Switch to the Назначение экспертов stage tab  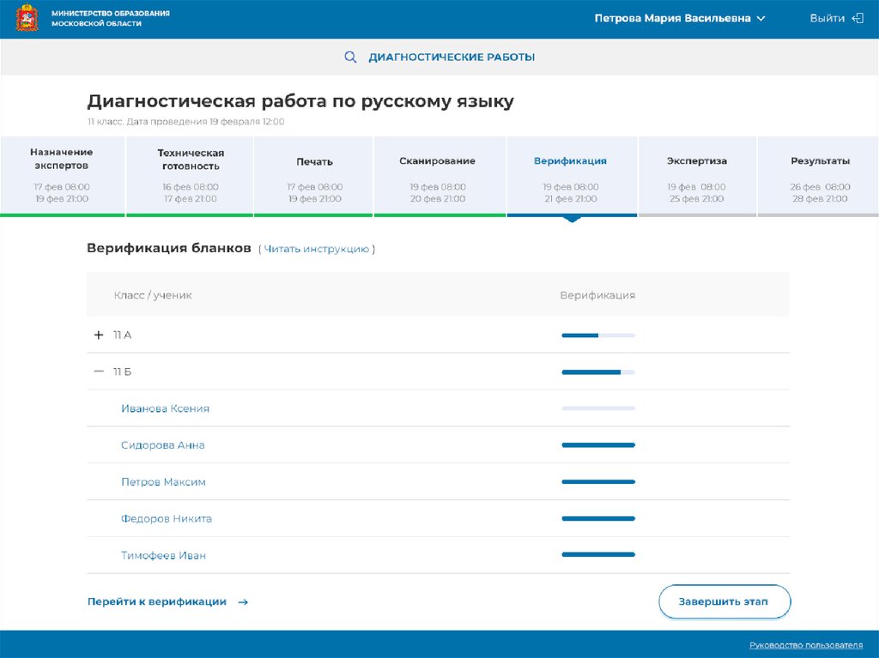[62, 175]
